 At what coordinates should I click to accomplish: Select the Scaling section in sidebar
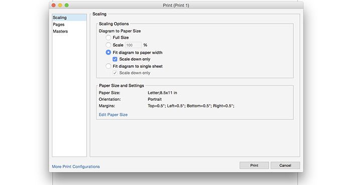69,18
